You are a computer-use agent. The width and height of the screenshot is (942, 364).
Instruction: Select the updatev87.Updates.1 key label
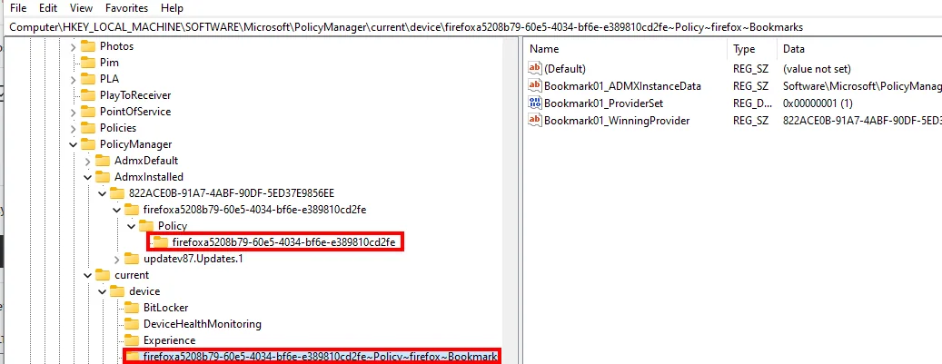coord(193,259)
